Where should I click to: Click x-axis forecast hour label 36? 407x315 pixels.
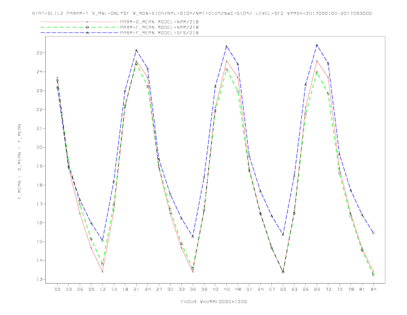193,289
